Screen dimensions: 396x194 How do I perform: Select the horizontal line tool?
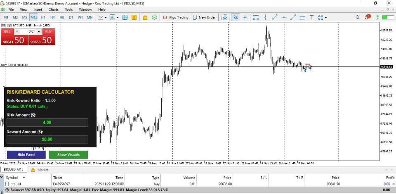(284, 17)
